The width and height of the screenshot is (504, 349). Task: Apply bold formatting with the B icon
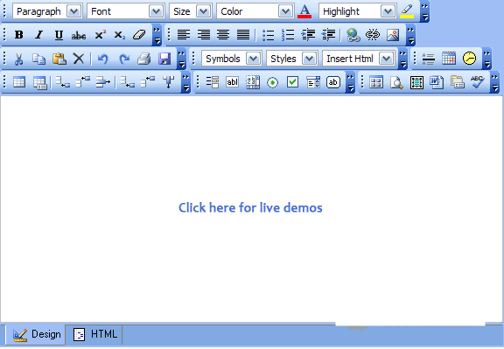point(19,35)
